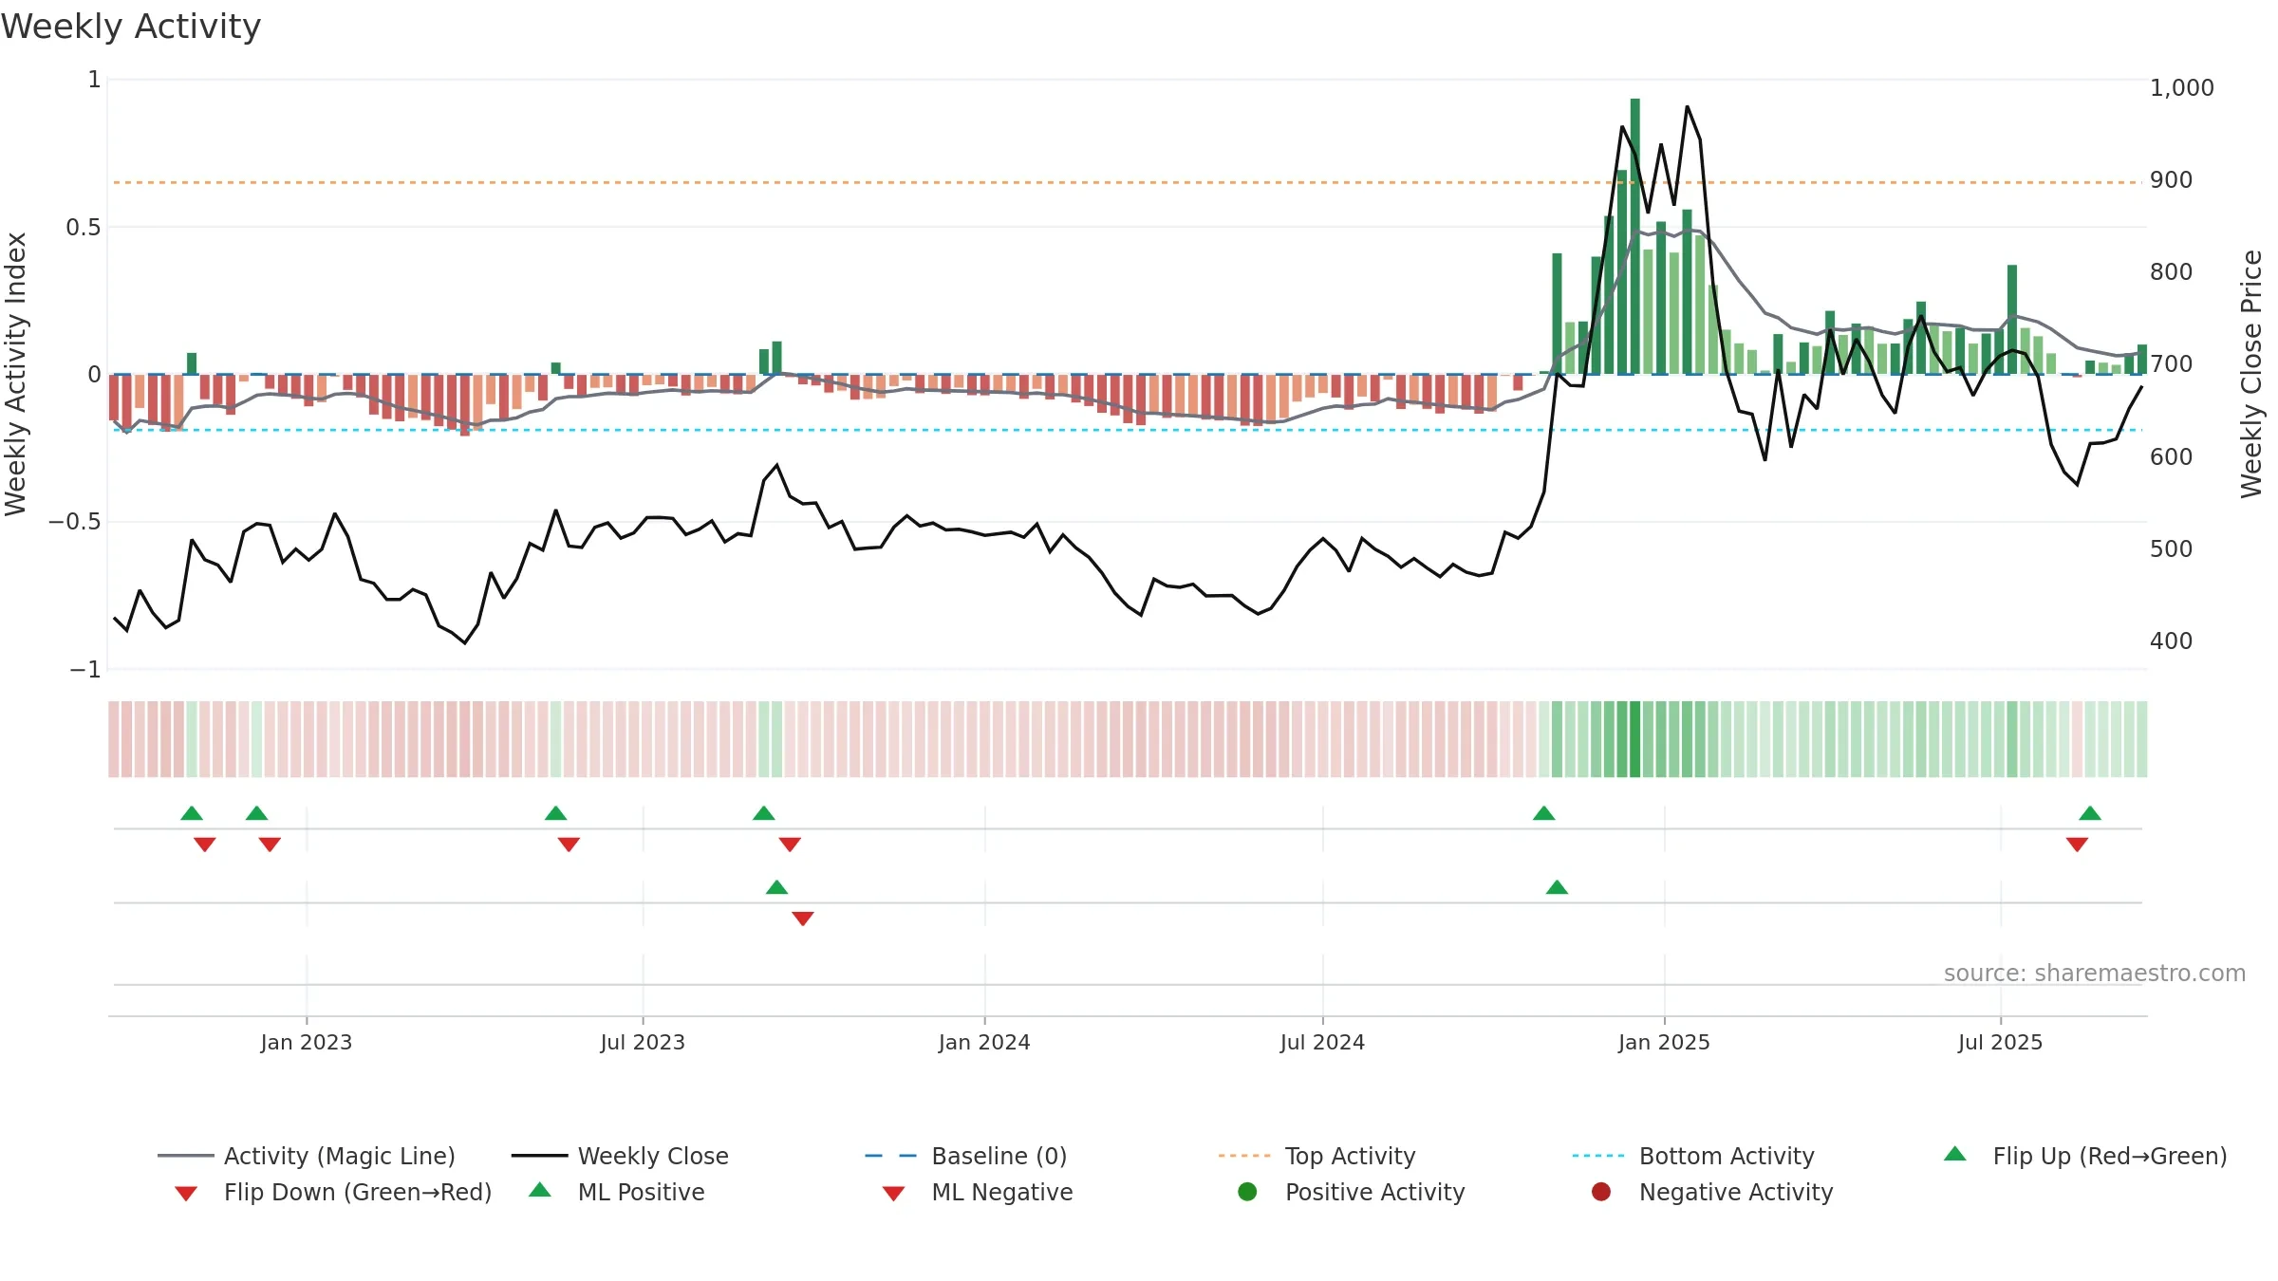The width and height of the screenshot is (2278, 1281).
Task: Click the Positive Activity green circle in legend
Action: tap(1247, 1191)
